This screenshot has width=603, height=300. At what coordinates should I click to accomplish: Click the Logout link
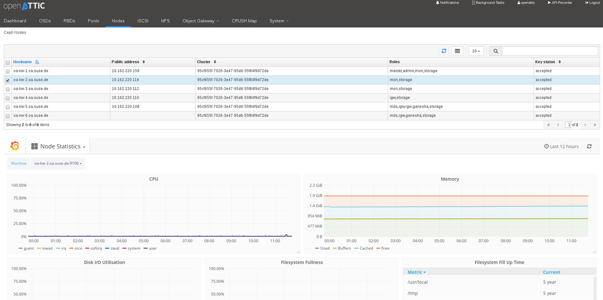pyautogui.click(x=593, y=3)
